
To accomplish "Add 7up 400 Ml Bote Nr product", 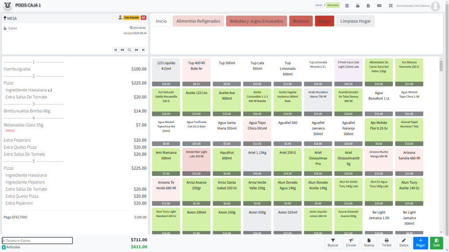I will tap(196, 72).
